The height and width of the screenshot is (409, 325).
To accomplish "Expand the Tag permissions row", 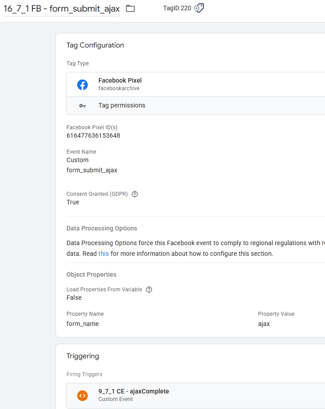I will pyautogui.click(x=122, y=106).
